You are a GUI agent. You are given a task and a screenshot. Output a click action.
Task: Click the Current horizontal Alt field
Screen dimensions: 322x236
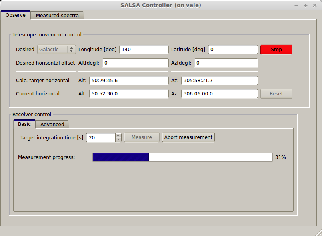pos(129,94)
